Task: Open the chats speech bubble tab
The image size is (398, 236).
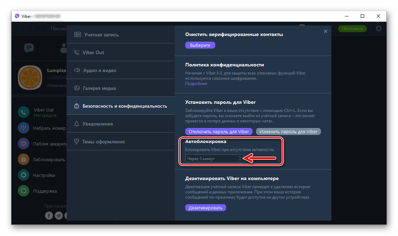Action: point(29,48)
